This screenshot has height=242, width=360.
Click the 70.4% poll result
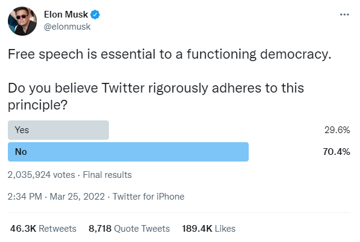click(336, 152)
